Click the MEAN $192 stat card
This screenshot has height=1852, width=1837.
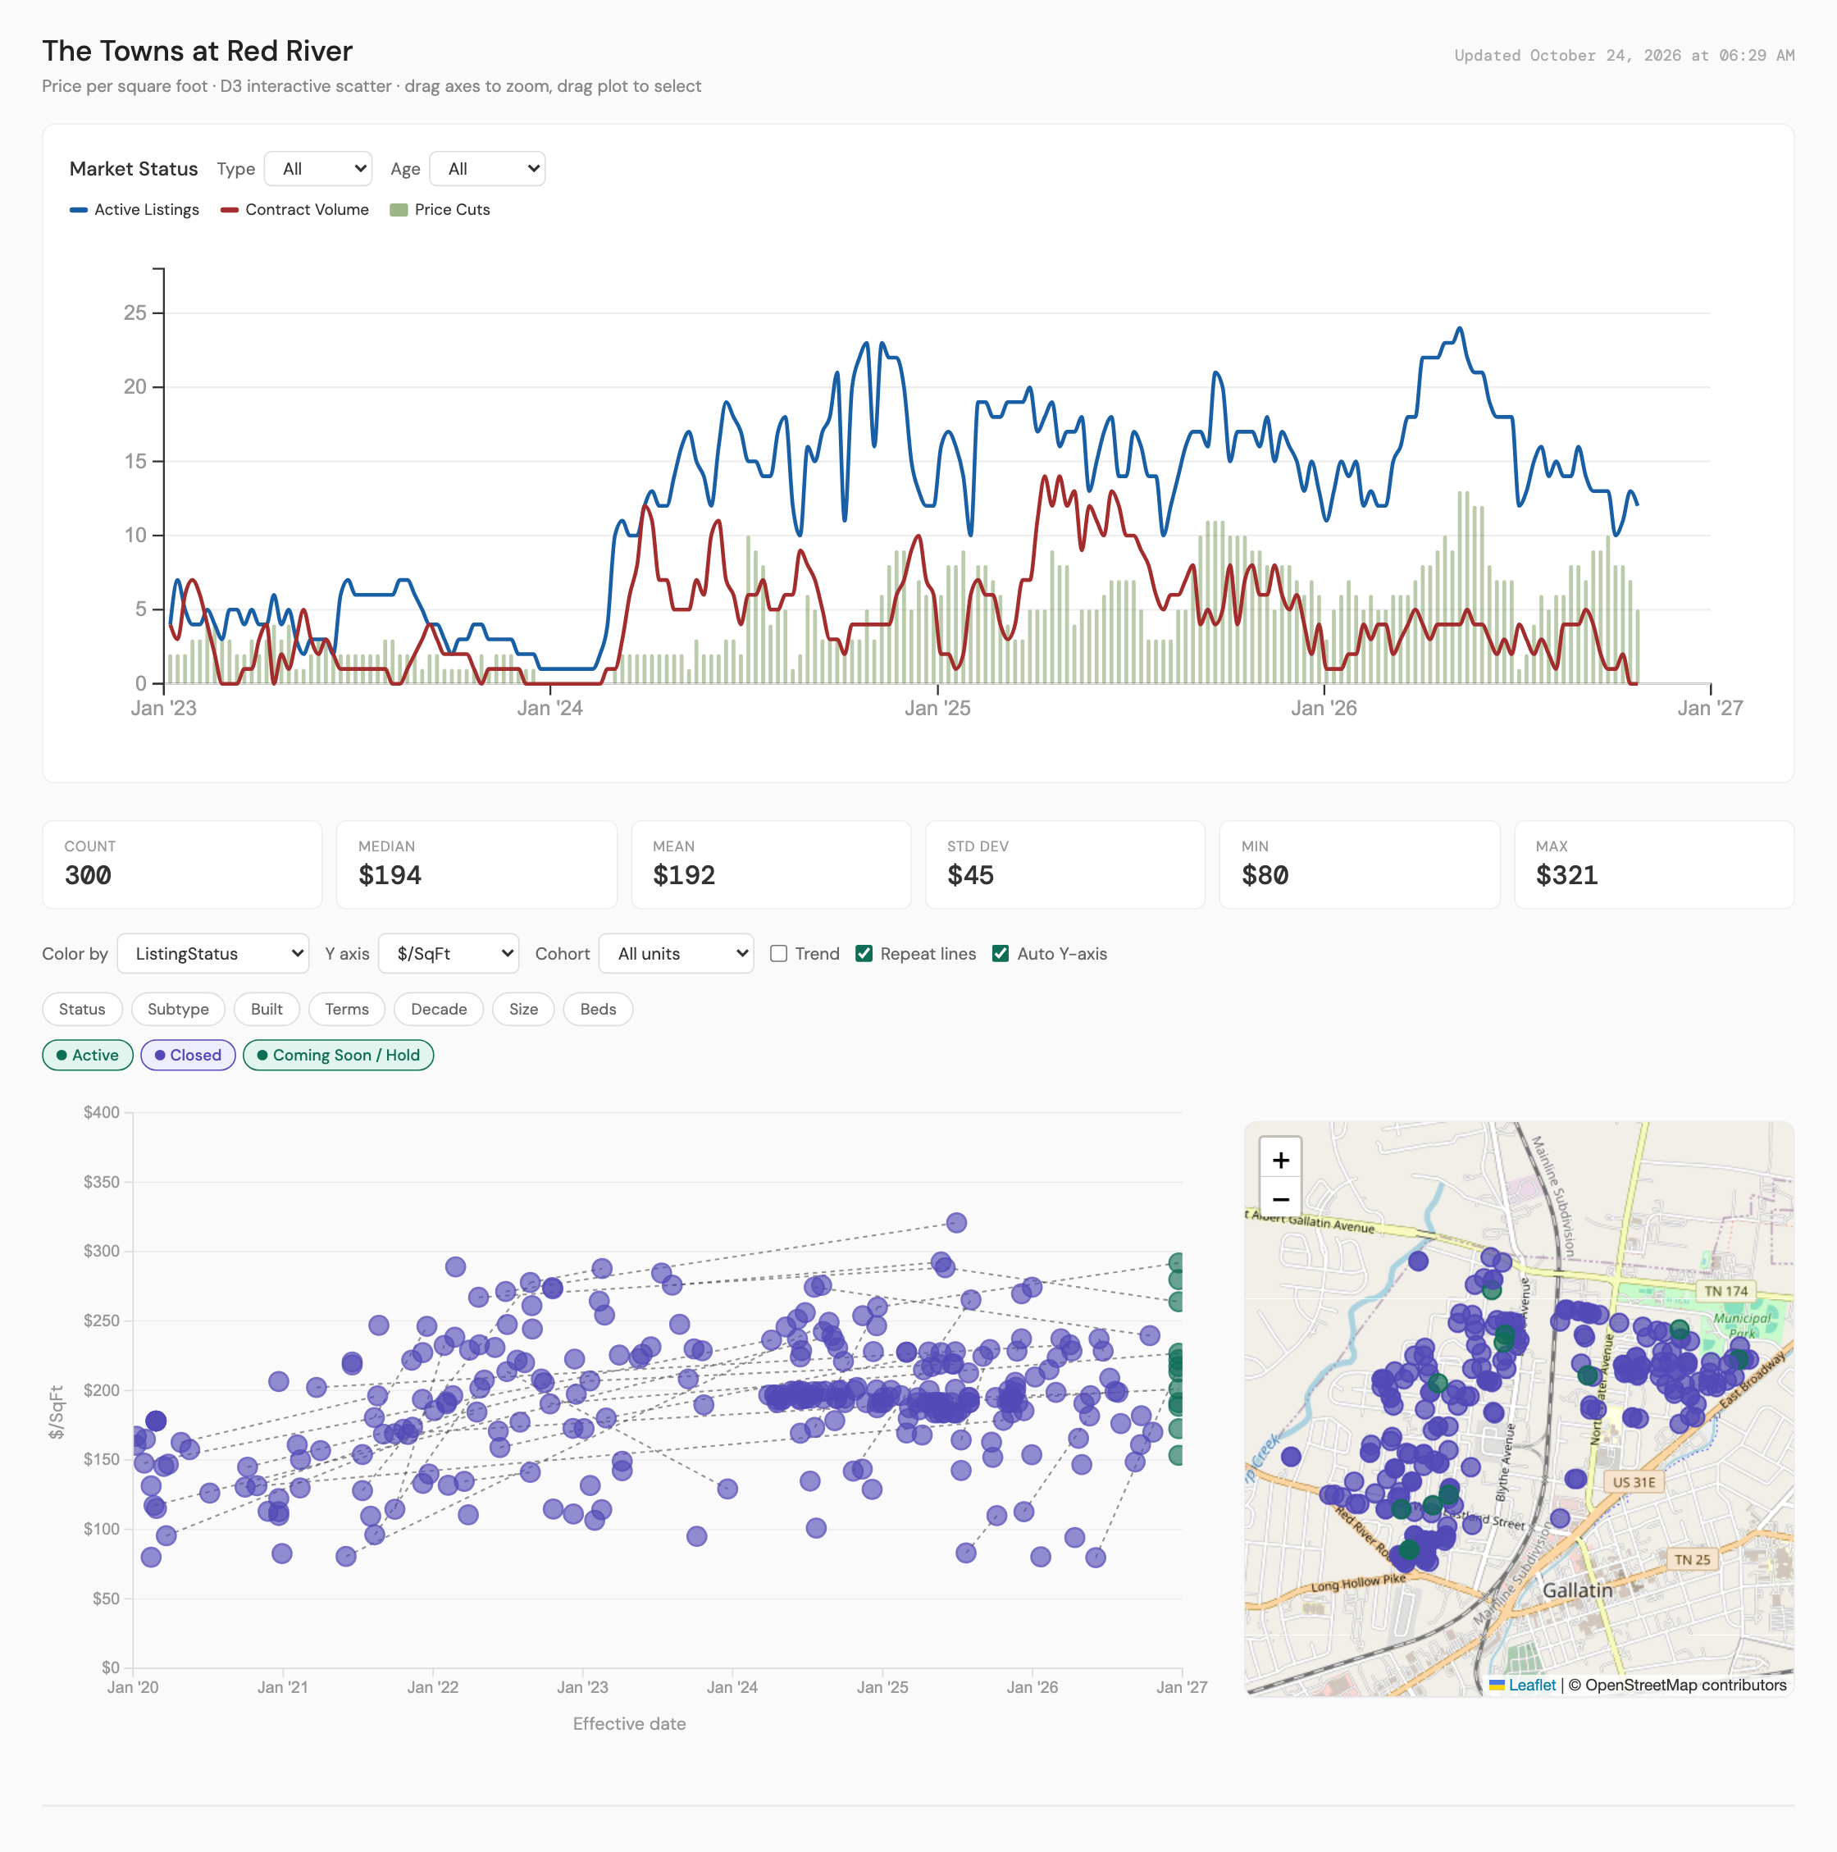pos(770,864)
